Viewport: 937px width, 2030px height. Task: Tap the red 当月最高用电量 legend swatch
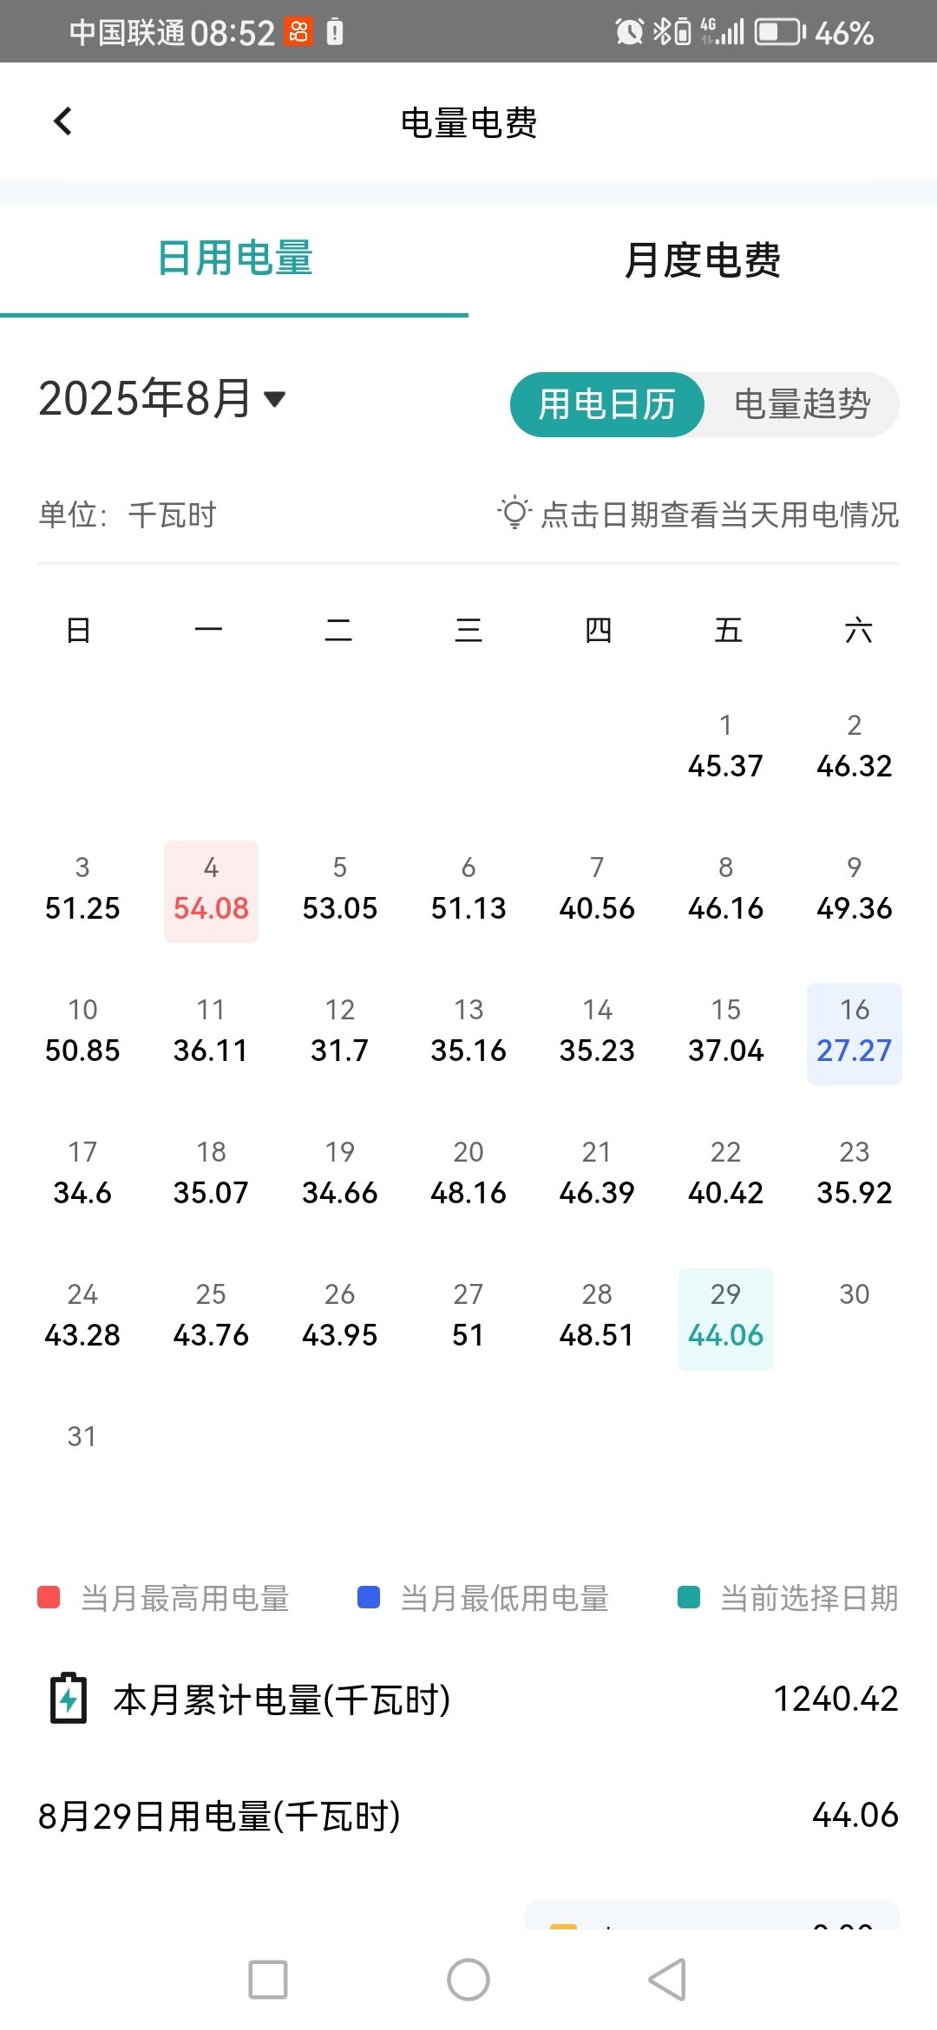point(49,1597)
